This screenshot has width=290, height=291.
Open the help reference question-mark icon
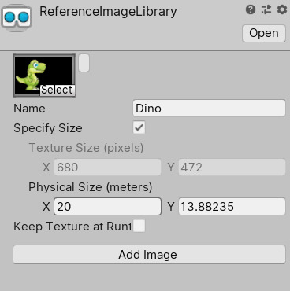pyautogui.click(x=251, y=10)
